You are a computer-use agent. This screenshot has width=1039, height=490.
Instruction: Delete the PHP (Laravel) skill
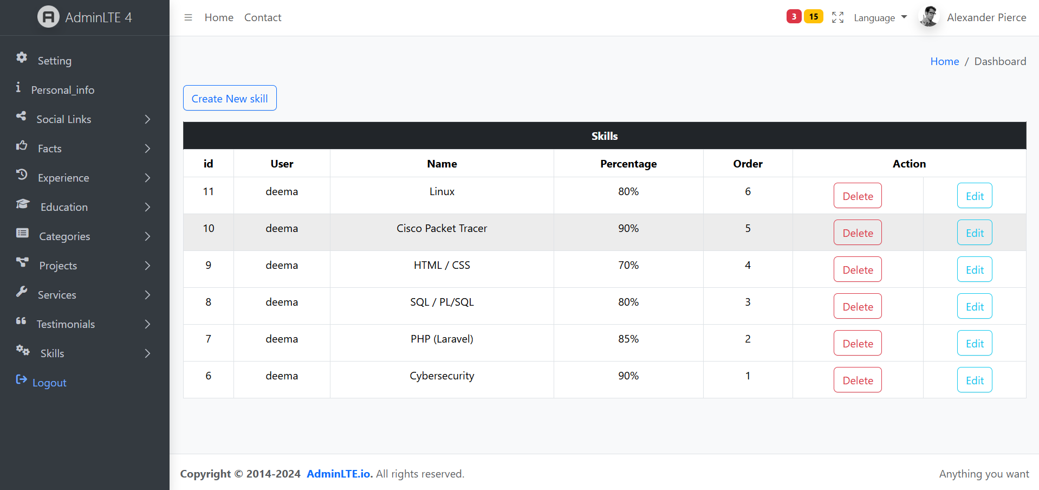[858, 343]
